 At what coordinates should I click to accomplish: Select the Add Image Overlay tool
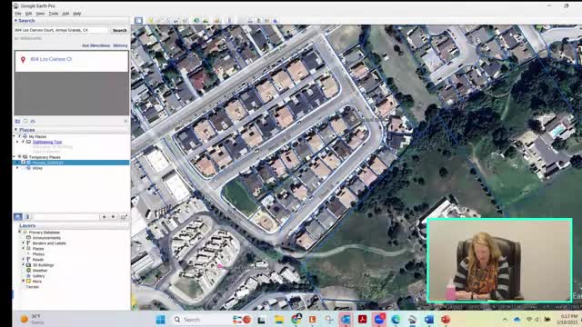pyautogui.click(x=176, y=20)
